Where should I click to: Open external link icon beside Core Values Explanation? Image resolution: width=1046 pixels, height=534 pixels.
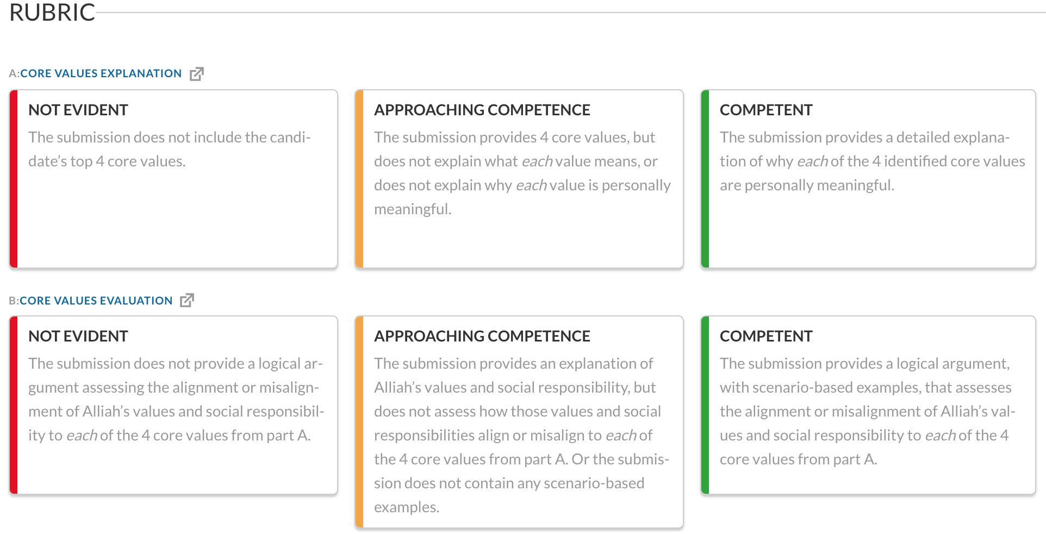[x=196, y=73]
